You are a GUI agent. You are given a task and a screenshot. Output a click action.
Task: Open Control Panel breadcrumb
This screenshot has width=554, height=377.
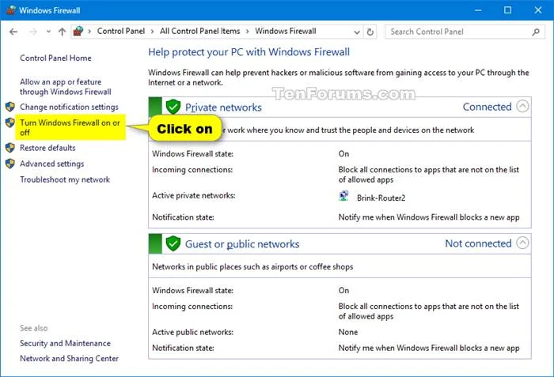[121, 31]
